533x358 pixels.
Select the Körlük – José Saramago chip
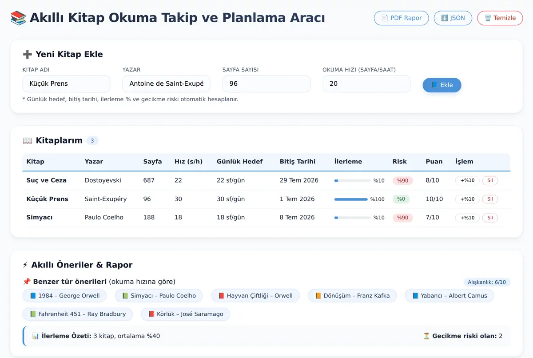(x=185, y=314)
